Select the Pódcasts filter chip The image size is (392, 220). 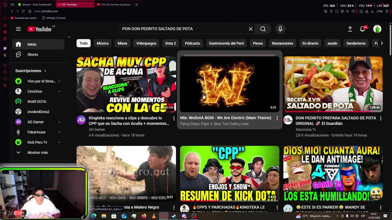pyautogui.click(x=192, y=43)
